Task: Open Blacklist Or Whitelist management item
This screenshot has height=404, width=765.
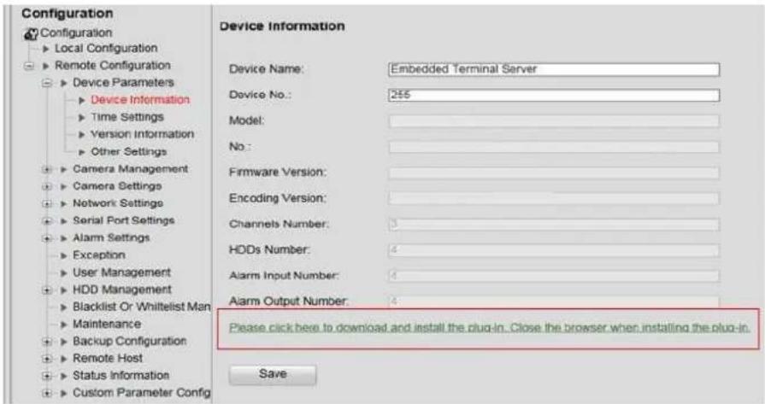Action: pos(142,307)
